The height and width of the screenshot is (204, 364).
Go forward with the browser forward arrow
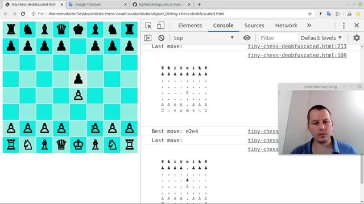click(x=14, y=14)
